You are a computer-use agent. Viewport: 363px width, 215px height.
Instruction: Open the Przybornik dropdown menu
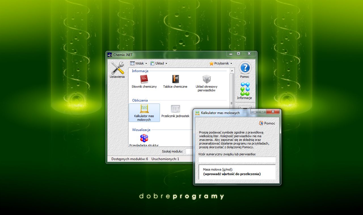pyautogui.click(x=221, y=63)
